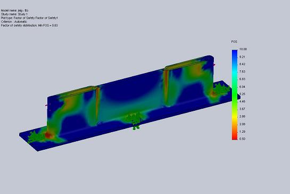
Task: Click the FOS legend title
Action: coord(234,42)
